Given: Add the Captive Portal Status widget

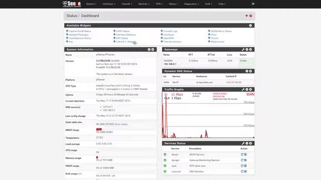Looking at the screenshot, I should 78,31.
